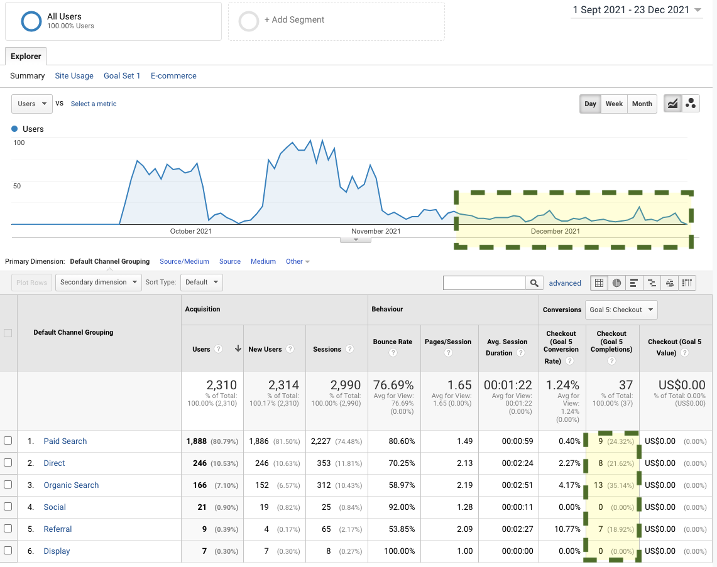Viewport: 717px width, 567px height.
Task: Toggle the Day granularity button
Action: pos(590,104)
